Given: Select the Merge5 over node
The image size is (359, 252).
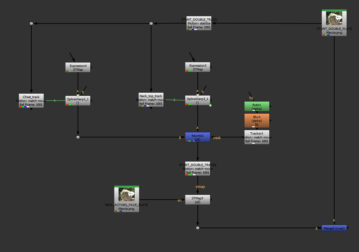Looking at the screenshot, I should coord(334,228).
